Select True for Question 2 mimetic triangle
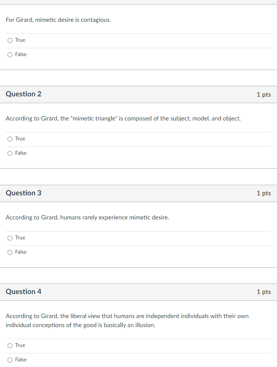Viewport: 277px width, 367px height. (x=10, y=139)
